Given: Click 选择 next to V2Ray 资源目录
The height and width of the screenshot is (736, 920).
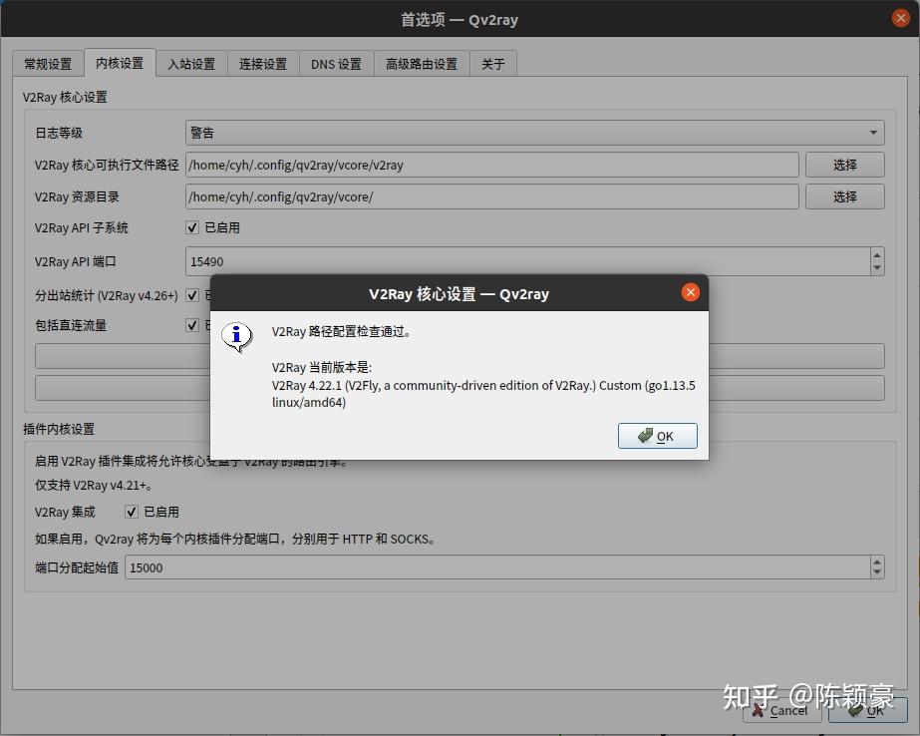Looking at the screenshot, I should (x=843, y=196).
